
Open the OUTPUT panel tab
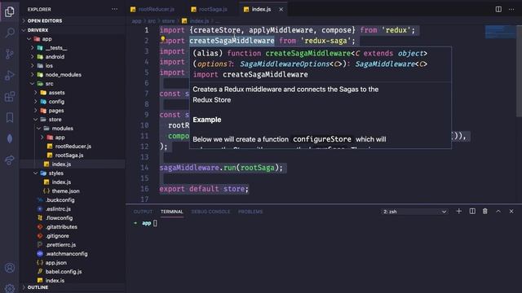click(x=143, y=212)
